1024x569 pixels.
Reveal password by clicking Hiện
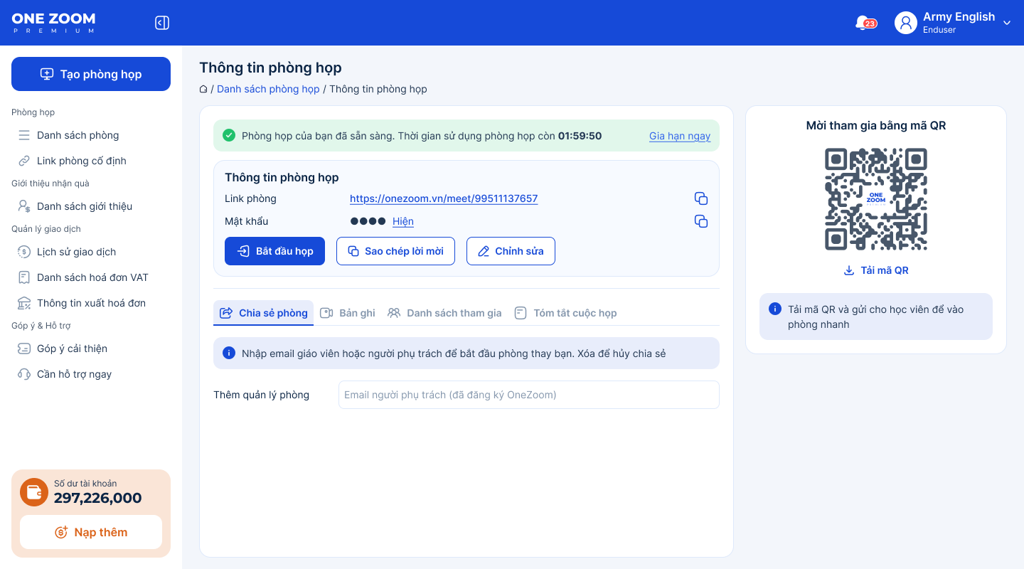[x=403, y=221]
